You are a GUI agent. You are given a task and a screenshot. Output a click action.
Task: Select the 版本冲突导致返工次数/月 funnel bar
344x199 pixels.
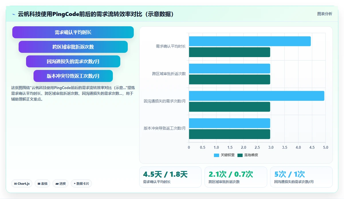click(x=73, y=76)
